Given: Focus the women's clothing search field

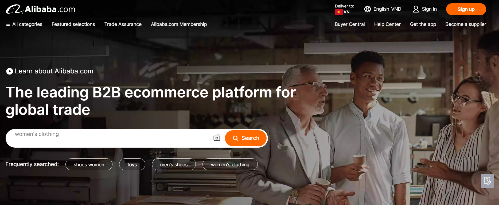Looking at the screenshot, I should (112, 138).
